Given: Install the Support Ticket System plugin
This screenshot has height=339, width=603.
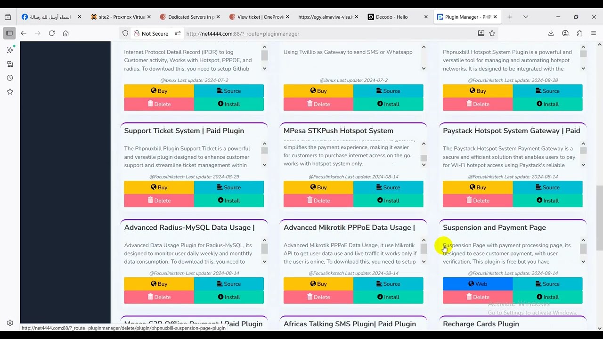Looking at the screenshot, I should click(229, 201).
